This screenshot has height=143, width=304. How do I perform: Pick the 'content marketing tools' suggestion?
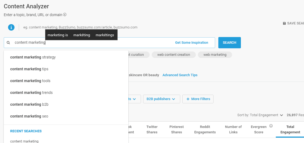tap(30, 81)
